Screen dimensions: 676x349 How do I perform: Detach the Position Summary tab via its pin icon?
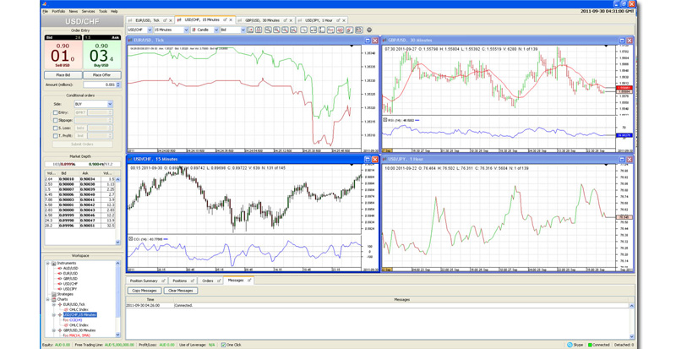(x=163, y=281)
